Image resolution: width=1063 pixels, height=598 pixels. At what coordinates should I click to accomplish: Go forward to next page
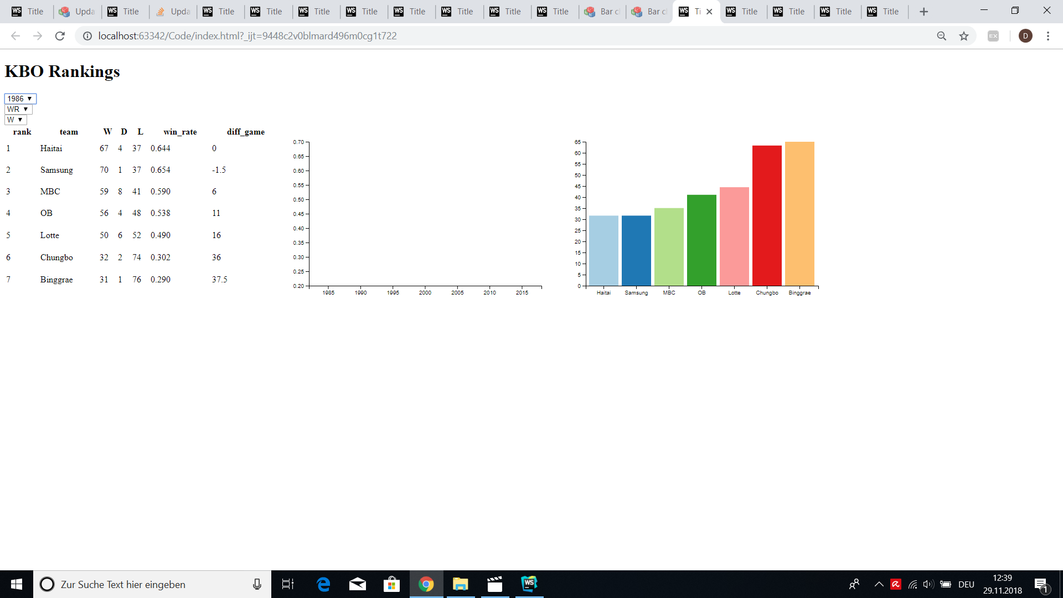[38, 36]
